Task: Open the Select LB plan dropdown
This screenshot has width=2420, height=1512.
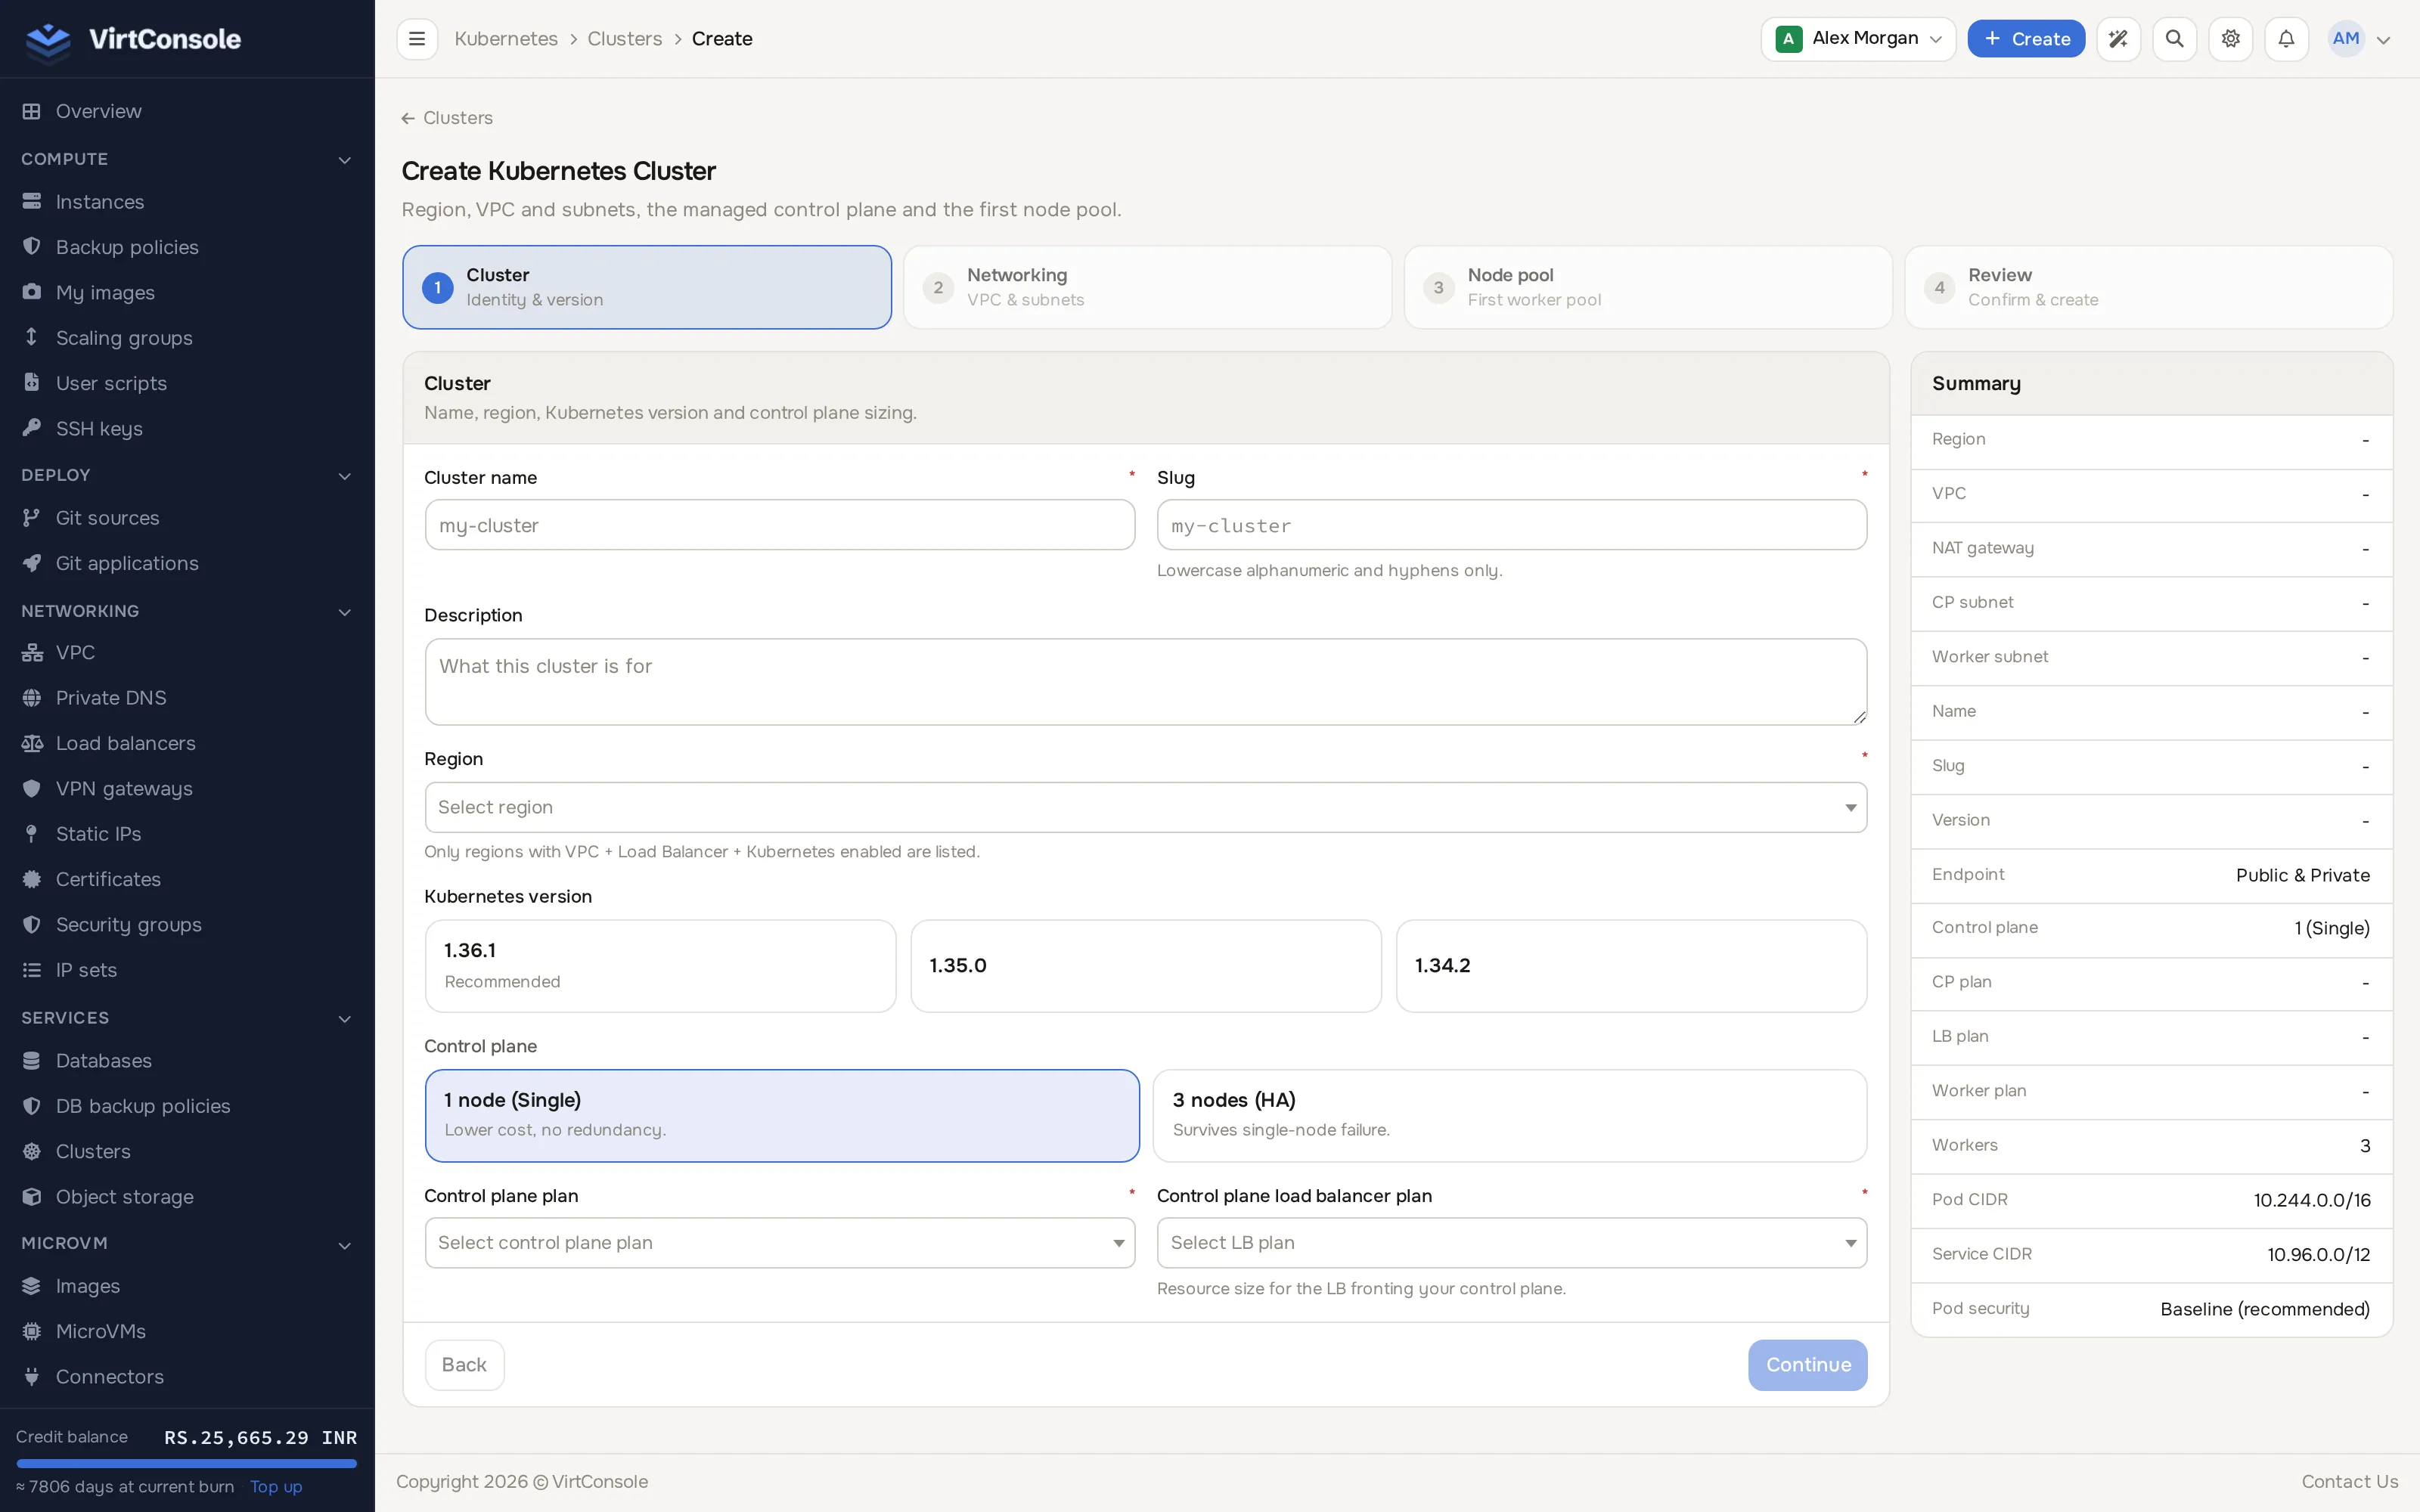Action: [1512, 1243]
